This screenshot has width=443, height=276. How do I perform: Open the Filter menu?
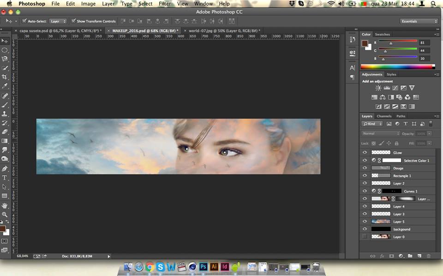(165, 4)
